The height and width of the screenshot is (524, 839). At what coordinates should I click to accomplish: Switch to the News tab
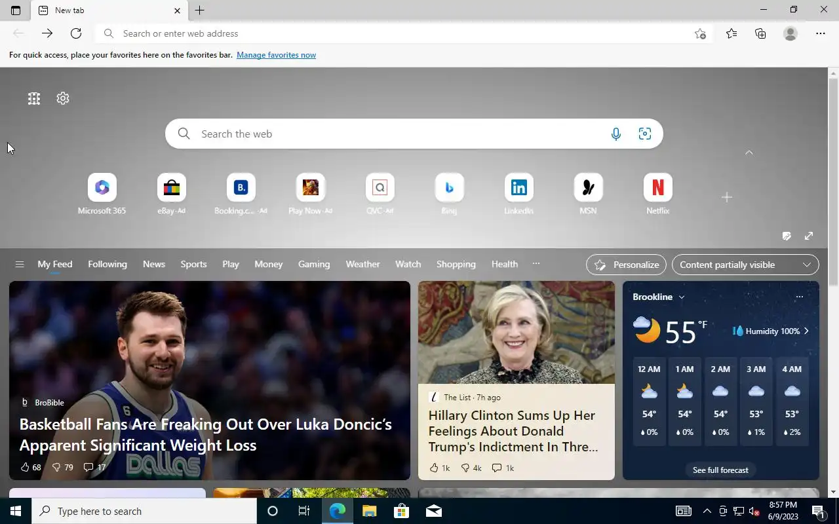pyautogui.click(x=154, y=264)
